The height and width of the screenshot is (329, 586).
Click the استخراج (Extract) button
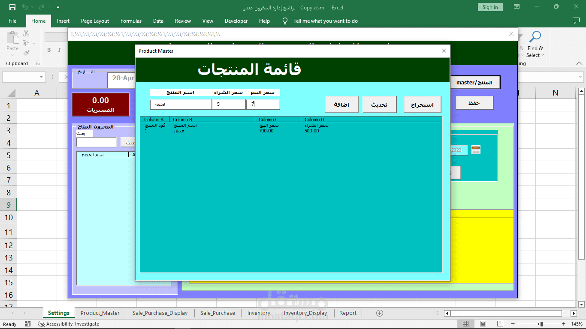[422, 105]
